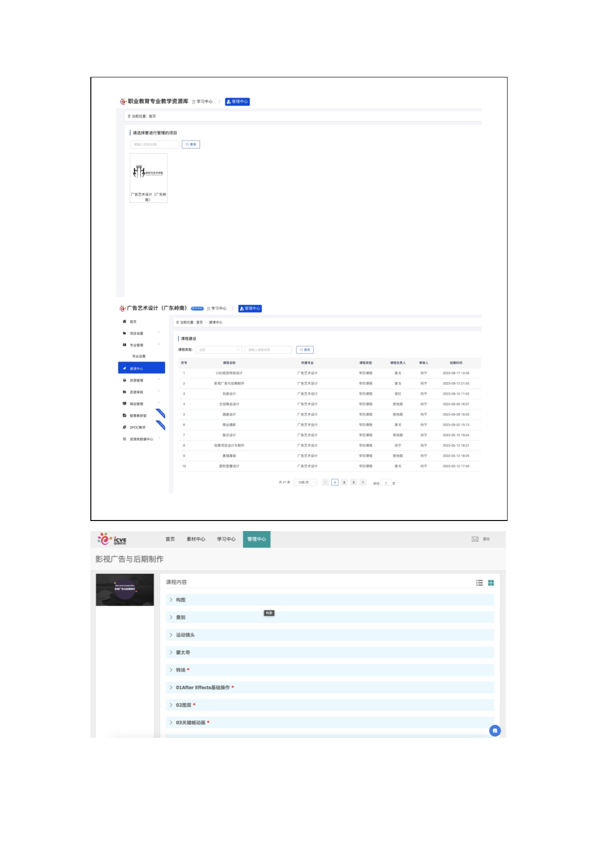This screenshot has height=843, width=596.
Task: Open 学习中心 tab in ICVE navigation
Action: (226, 539)
